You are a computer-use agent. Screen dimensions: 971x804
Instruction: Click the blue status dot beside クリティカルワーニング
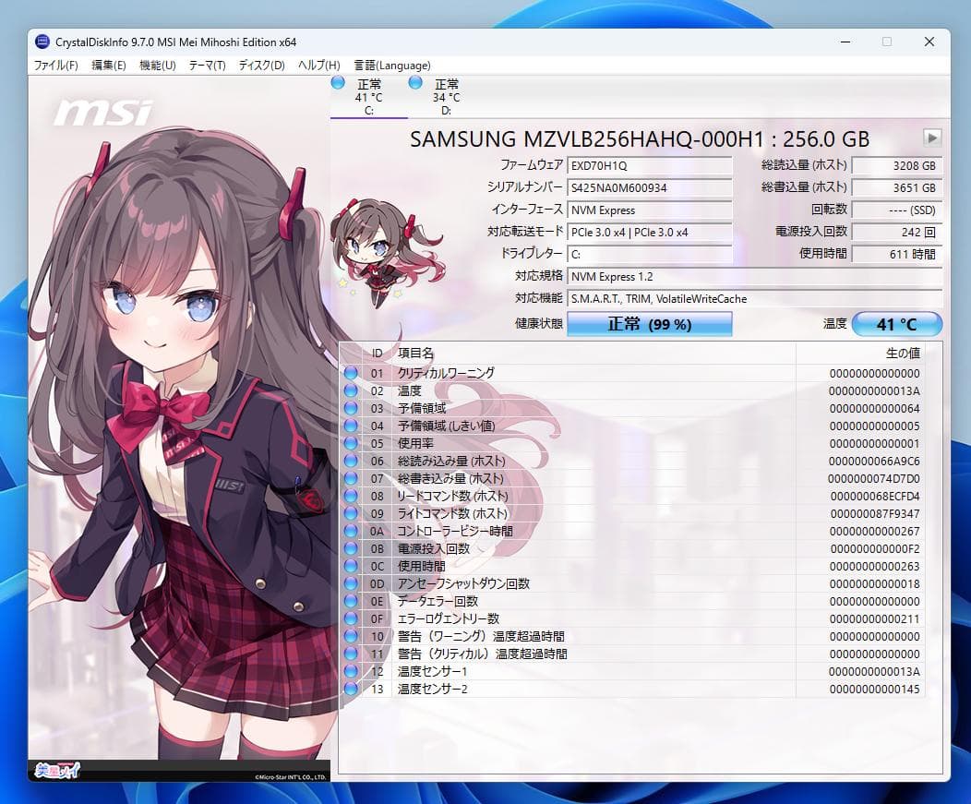click(351, 373)
